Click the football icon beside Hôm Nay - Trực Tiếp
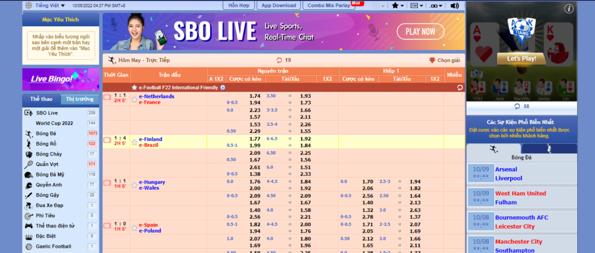The image size is (595, 253). 112,60
